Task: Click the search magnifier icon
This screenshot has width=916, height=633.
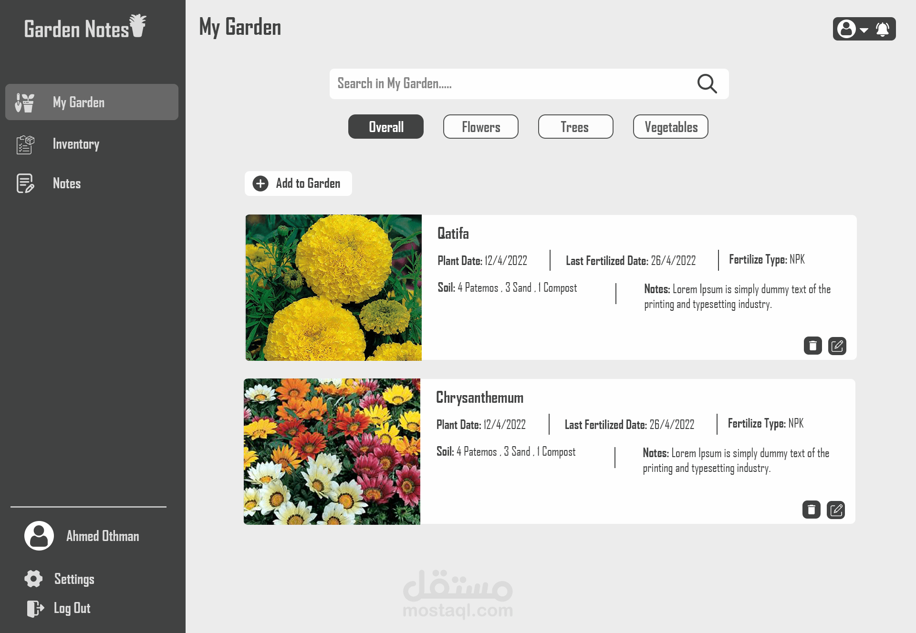Action: (707, 84)
